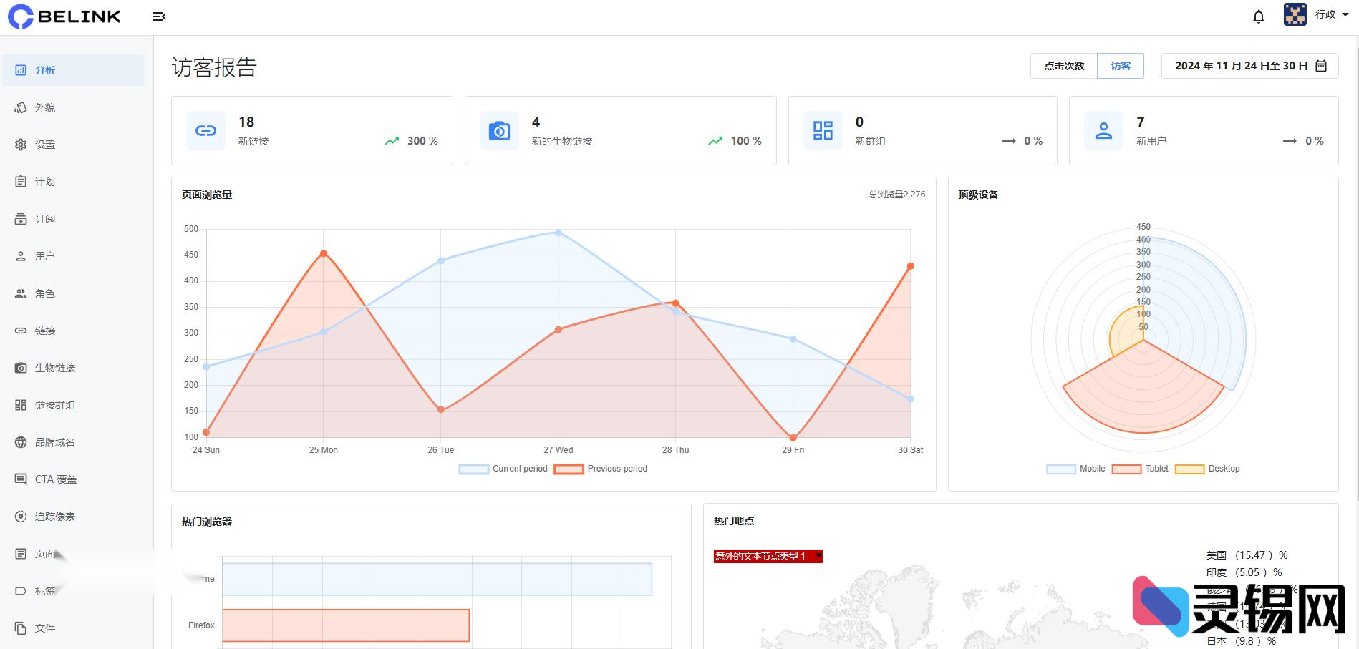Click the 新群组 card grid icon
The height and width of the screenshot is (649, 1359).
coord(823,130)
